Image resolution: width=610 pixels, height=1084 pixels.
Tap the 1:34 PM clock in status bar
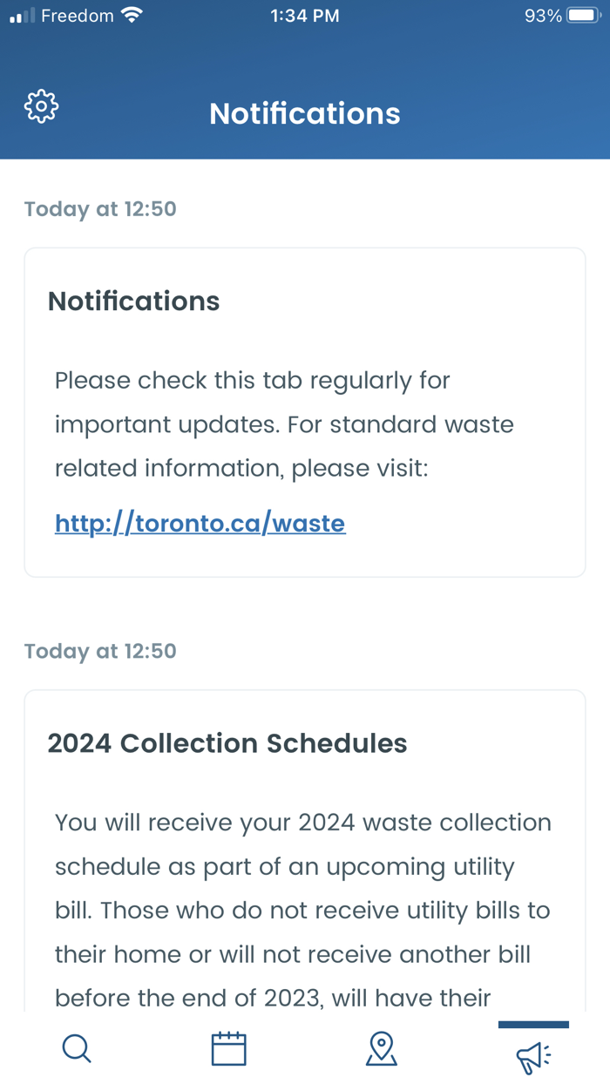click(304, 15)
